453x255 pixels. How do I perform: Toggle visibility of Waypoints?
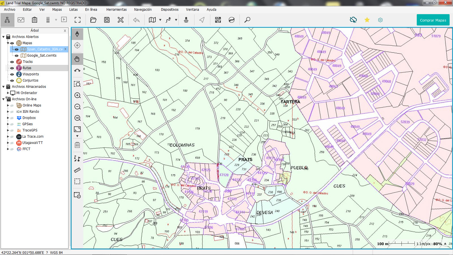tap(12, 74)
